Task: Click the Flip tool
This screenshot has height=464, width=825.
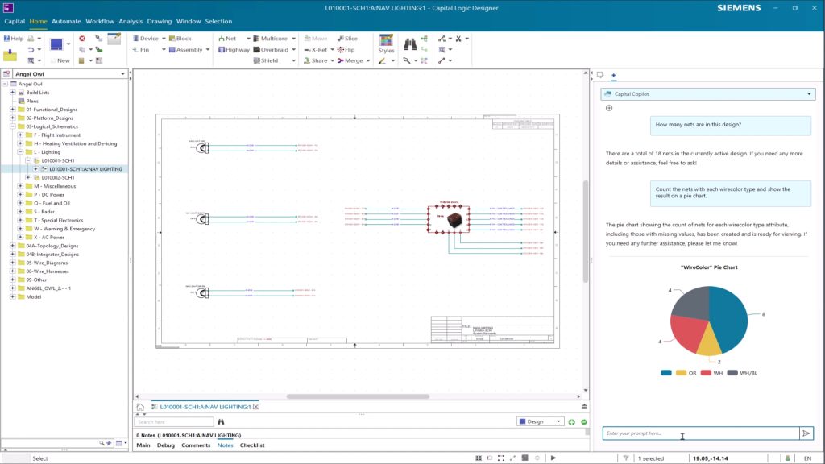Action: click(346, 49)
